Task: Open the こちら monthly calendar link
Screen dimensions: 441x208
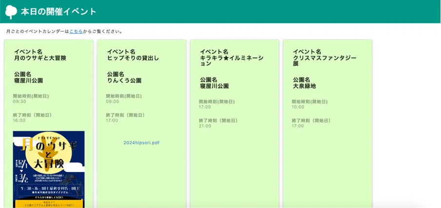Action: point(76,31)
